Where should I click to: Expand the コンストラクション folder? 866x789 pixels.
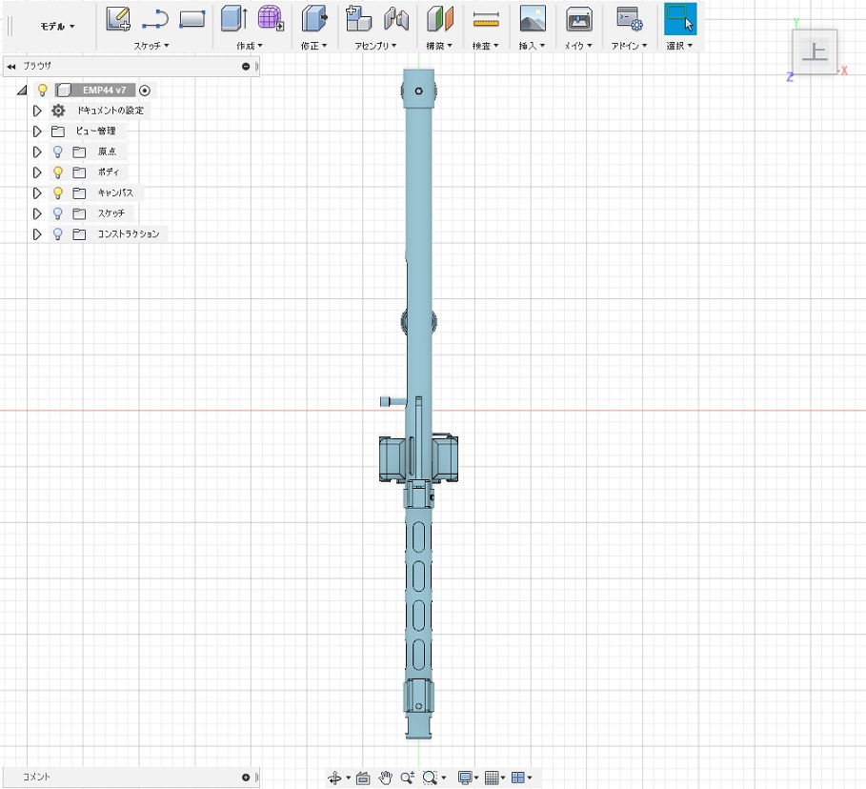click(38, 234)
